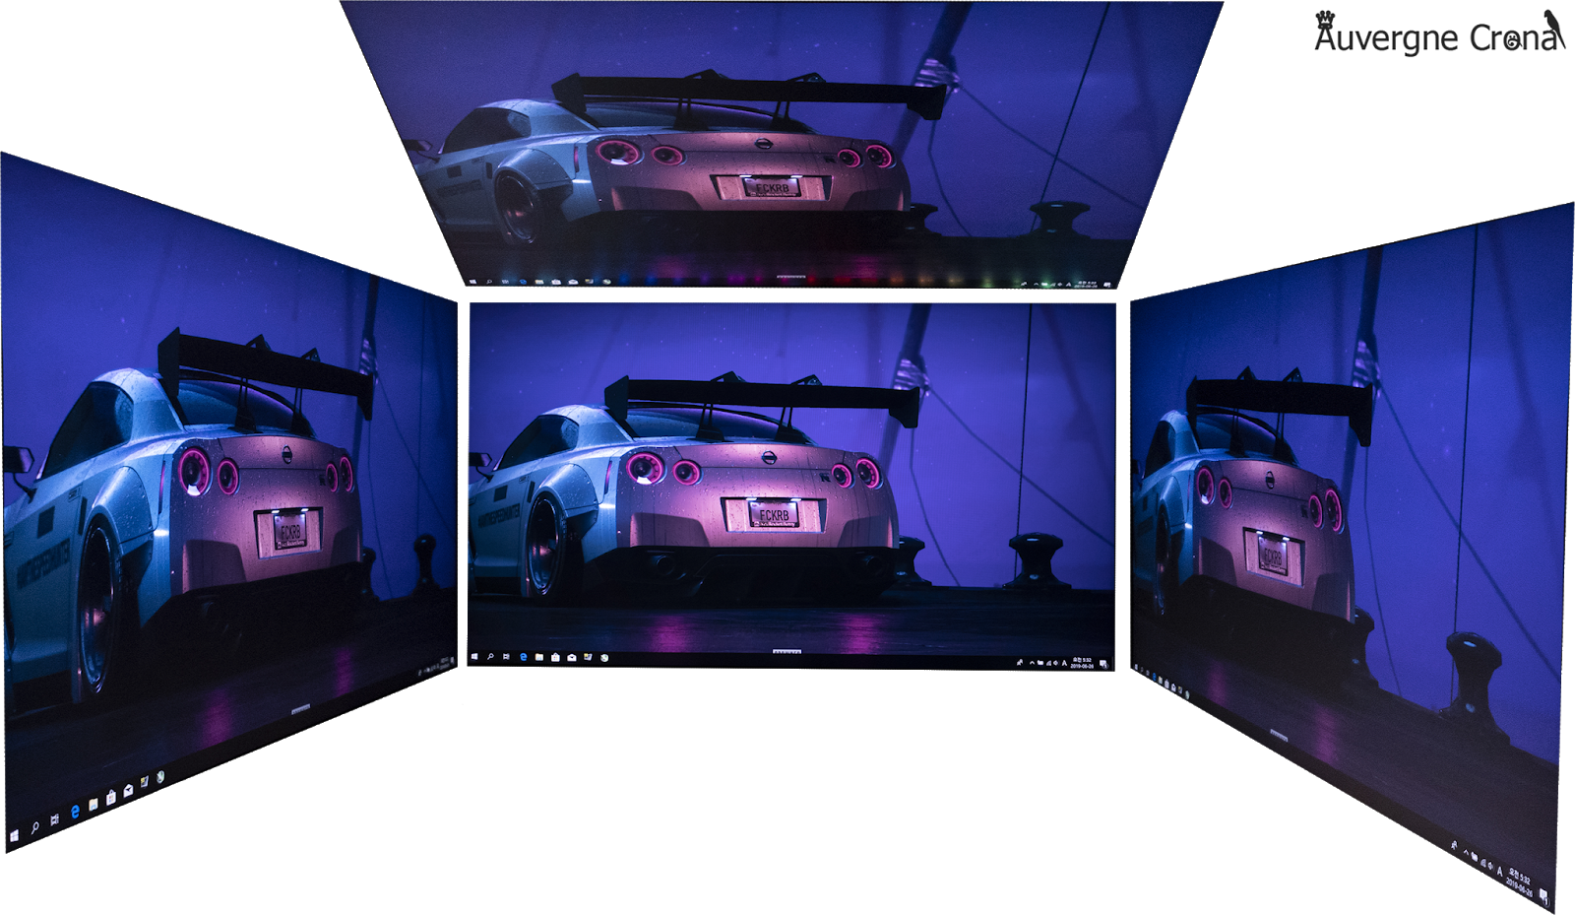Launch Microsoft Edge in the left-angled screen view

click(74, 812)
